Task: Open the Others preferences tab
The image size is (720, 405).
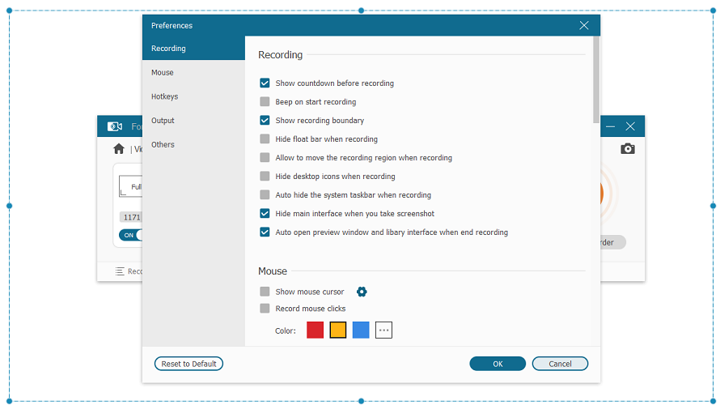Action: [x=193, y=144]
